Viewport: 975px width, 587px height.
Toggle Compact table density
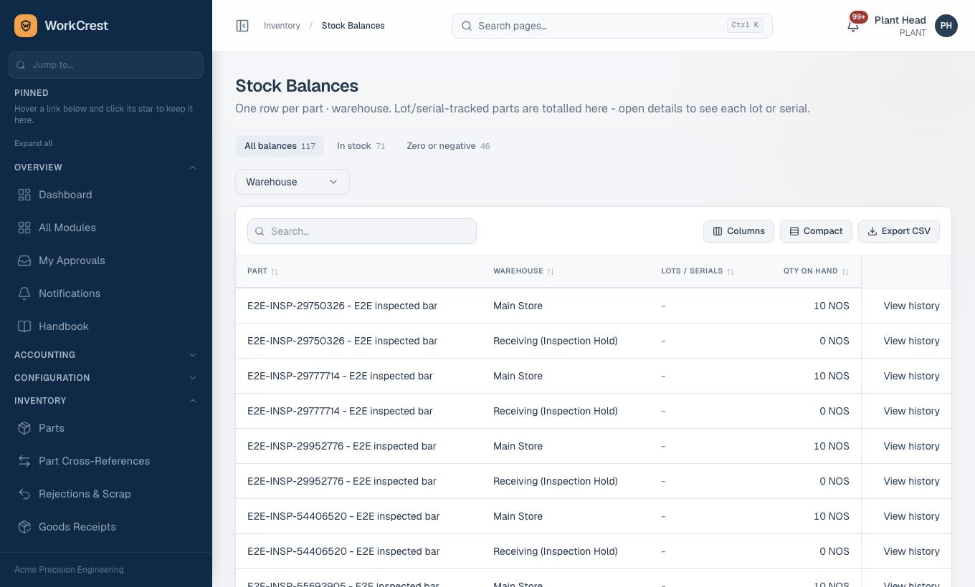tap(816, 231)
